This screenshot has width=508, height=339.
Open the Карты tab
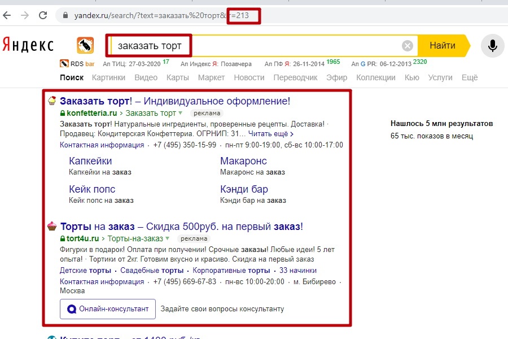[178, 77]
